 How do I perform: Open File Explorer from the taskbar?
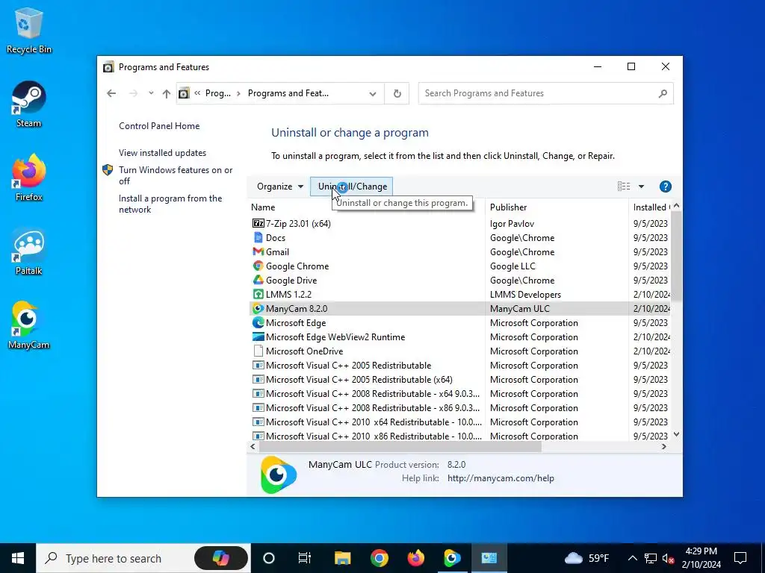[342, 558]
